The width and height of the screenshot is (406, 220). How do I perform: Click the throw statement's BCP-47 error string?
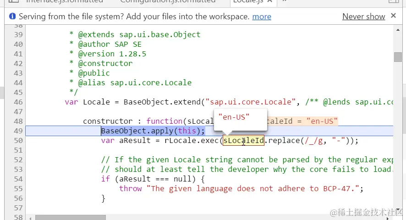[252, 189]
